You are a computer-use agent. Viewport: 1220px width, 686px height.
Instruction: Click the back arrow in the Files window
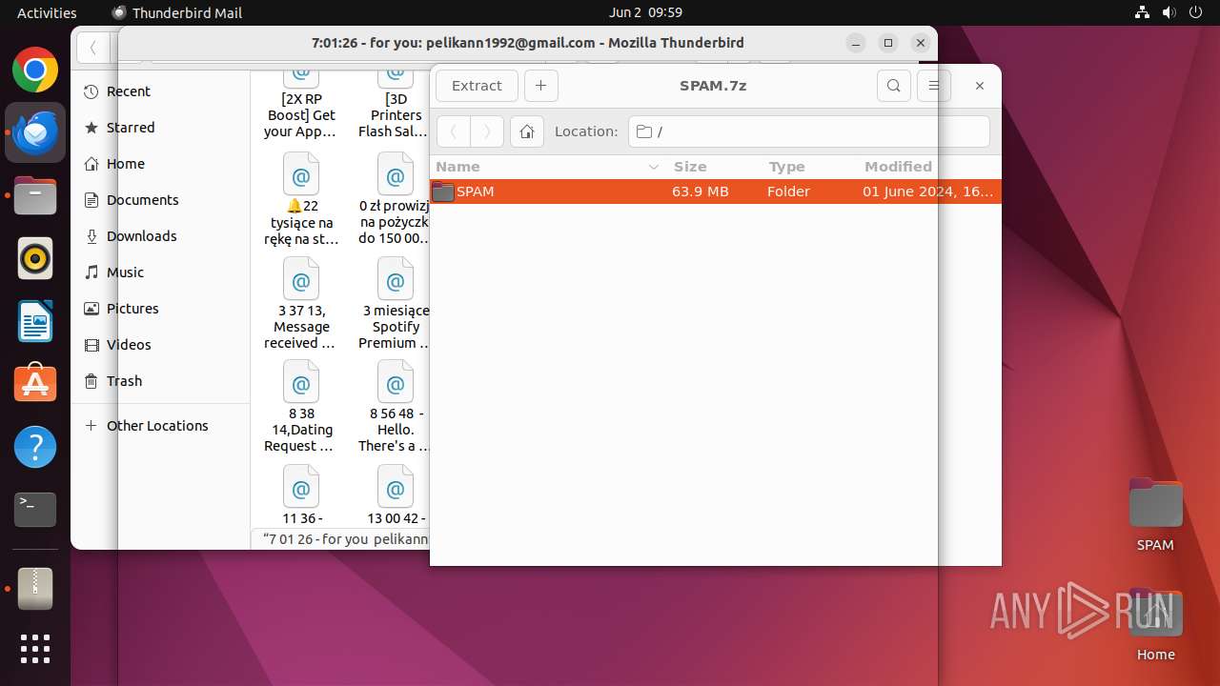[x=92, y=47]
